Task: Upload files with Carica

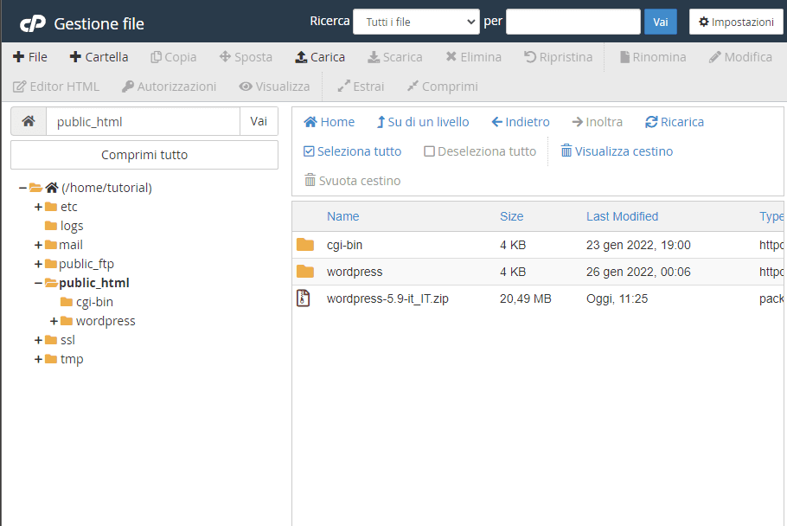Action: (320, 57)
